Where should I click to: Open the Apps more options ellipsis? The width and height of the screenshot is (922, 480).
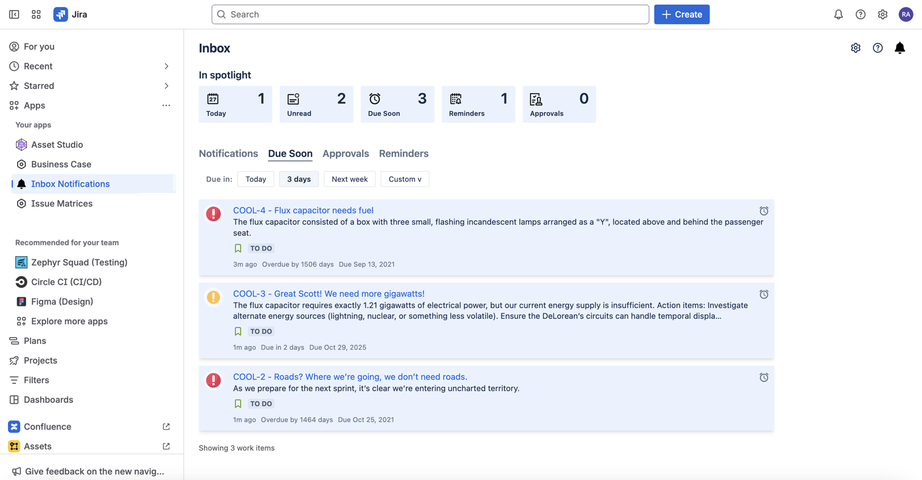point(166,106)
